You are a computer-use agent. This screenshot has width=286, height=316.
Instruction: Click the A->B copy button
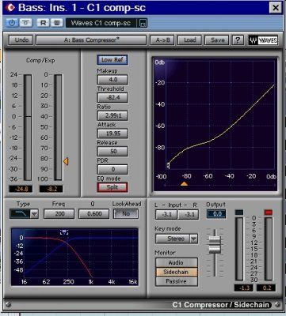pos(163,40)
